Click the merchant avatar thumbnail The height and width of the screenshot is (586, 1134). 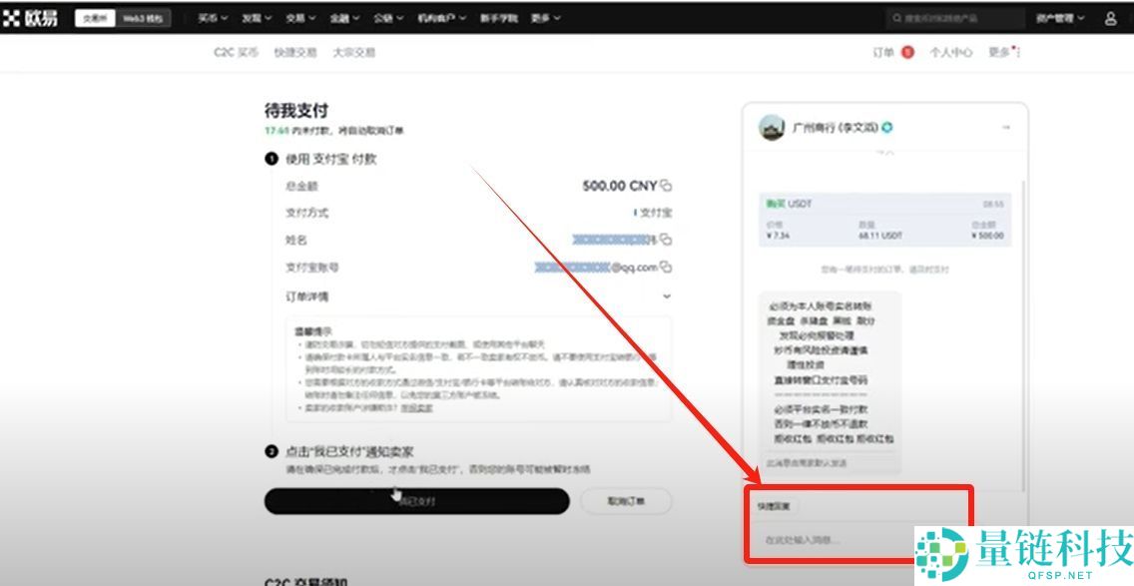[x=771, y=127]
